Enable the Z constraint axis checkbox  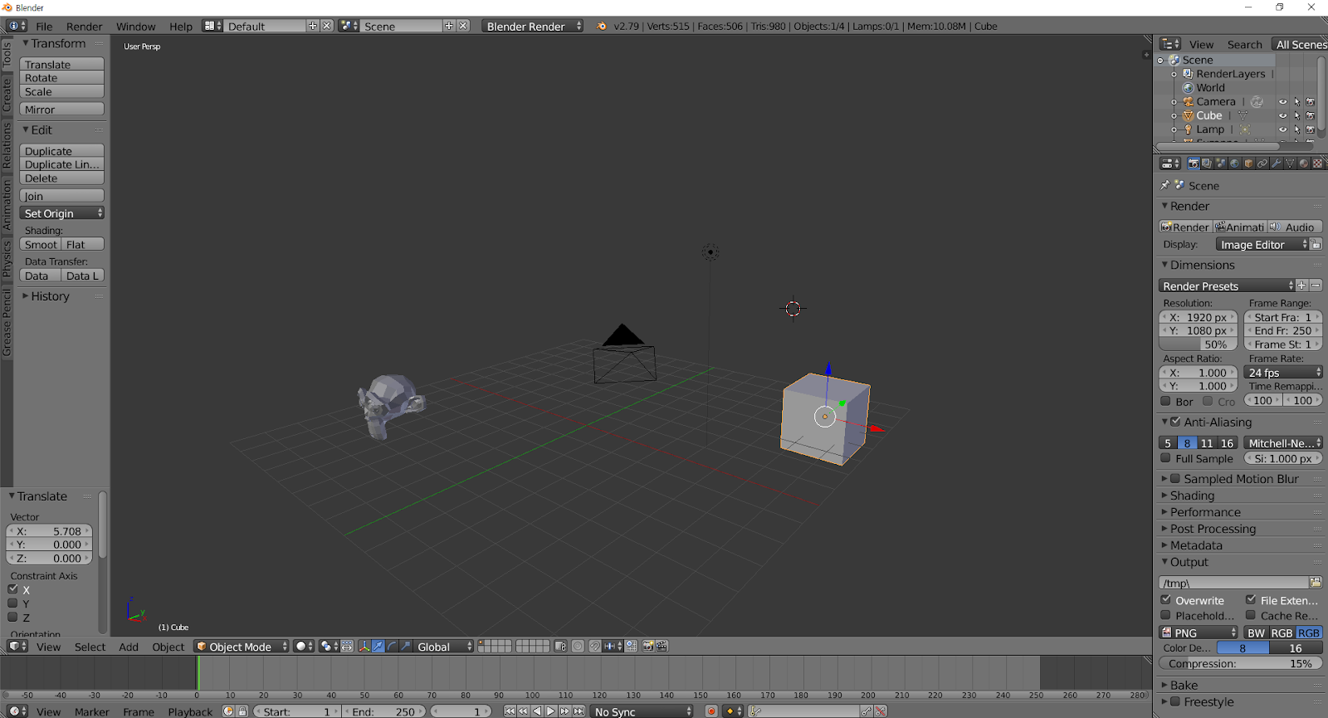coord(12,618)
